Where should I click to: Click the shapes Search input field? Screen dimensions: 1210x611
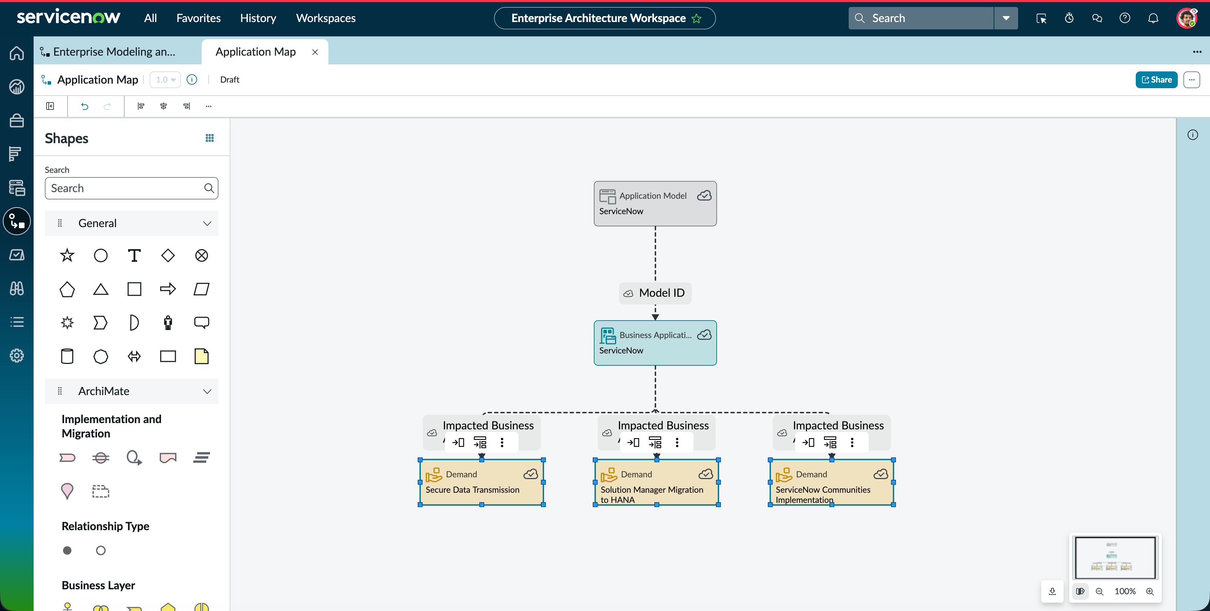point(132,188)
